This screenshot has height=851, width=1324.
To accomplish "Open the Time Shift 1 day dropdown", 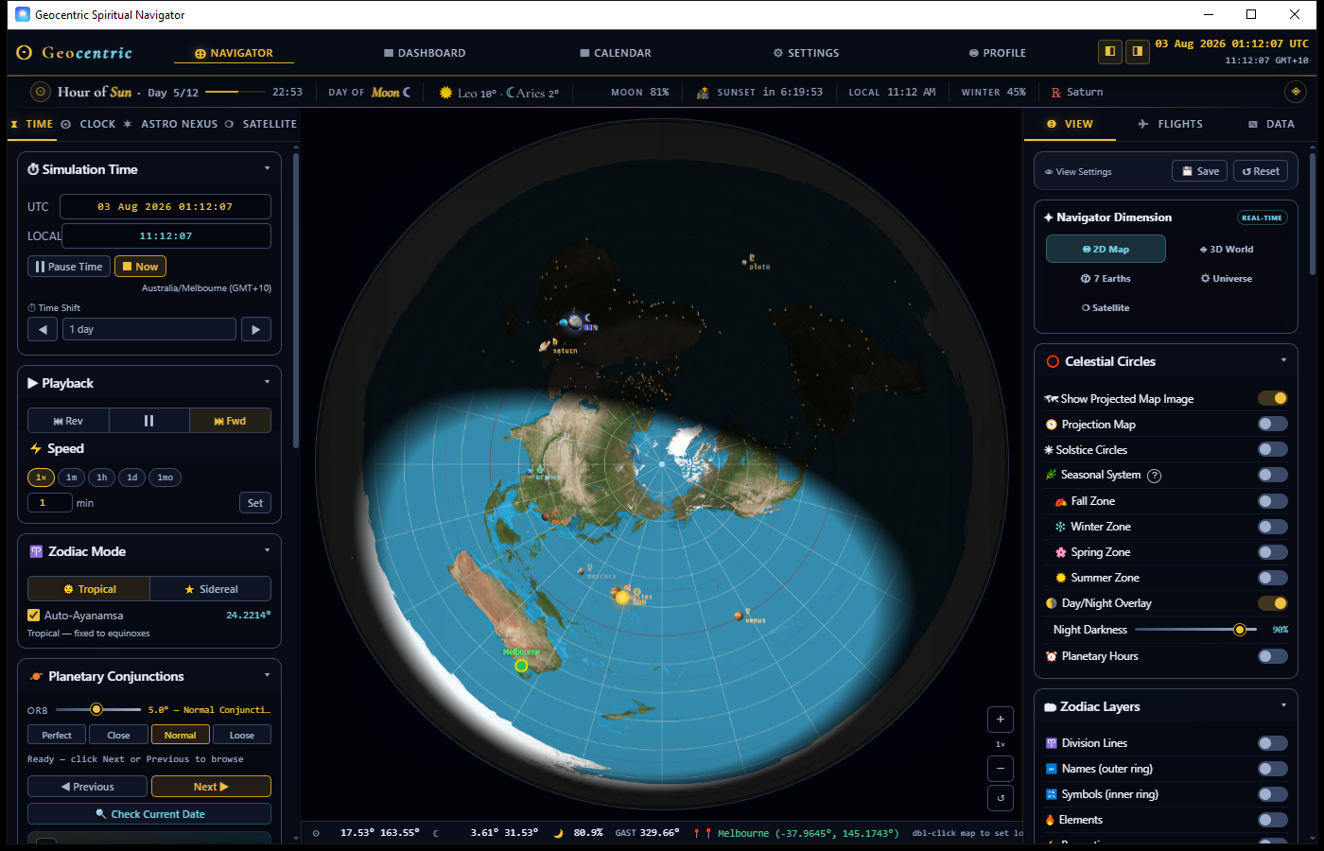I will click(x=149, y=329).
